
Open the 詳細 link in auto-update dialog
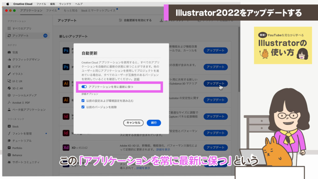pyautogui.click(x=137, y=79)
